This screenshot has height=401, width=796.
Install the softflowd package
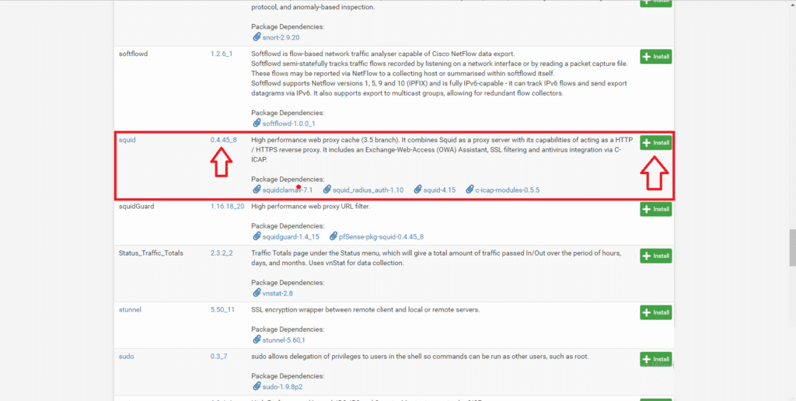[x=656, y=57]
